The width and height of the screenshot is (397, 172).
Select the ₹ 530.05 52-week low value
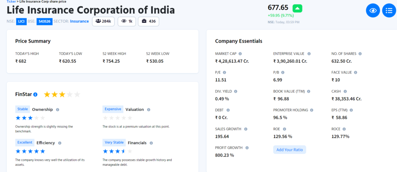(x=155, y=61)
